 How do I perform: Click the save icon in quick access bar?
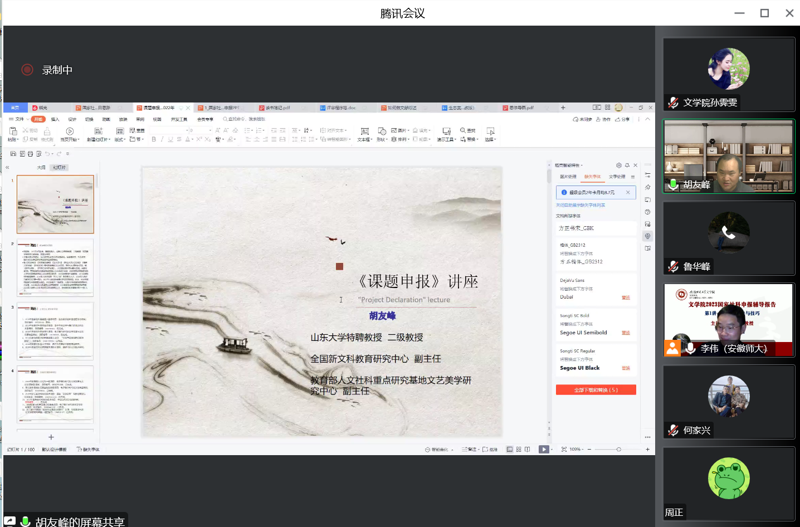(x=13, y=154)
